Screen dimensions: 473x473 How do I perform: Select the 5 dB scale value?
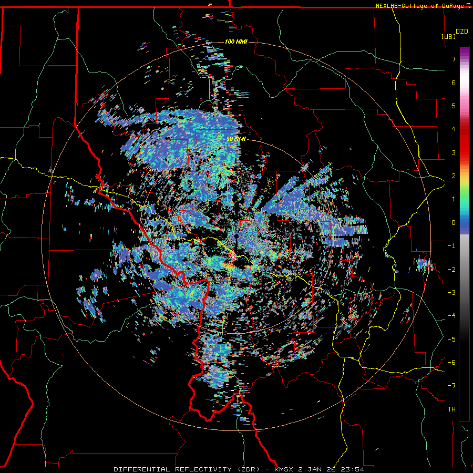point(454,106)
